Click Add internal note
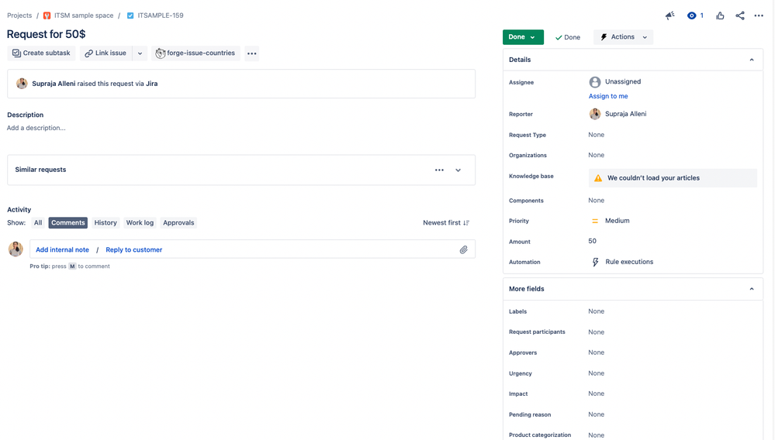The image size is (775, 440). coord(62,249)
